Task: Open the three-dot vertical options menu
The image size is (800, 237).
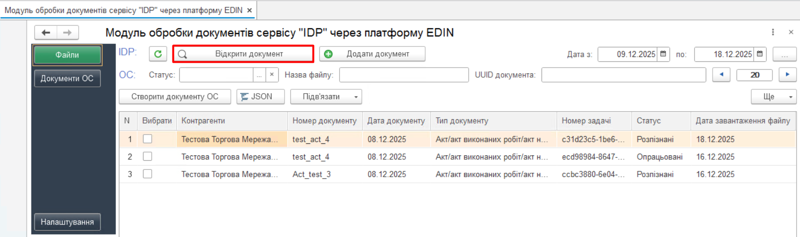Action: click(773, 32)
